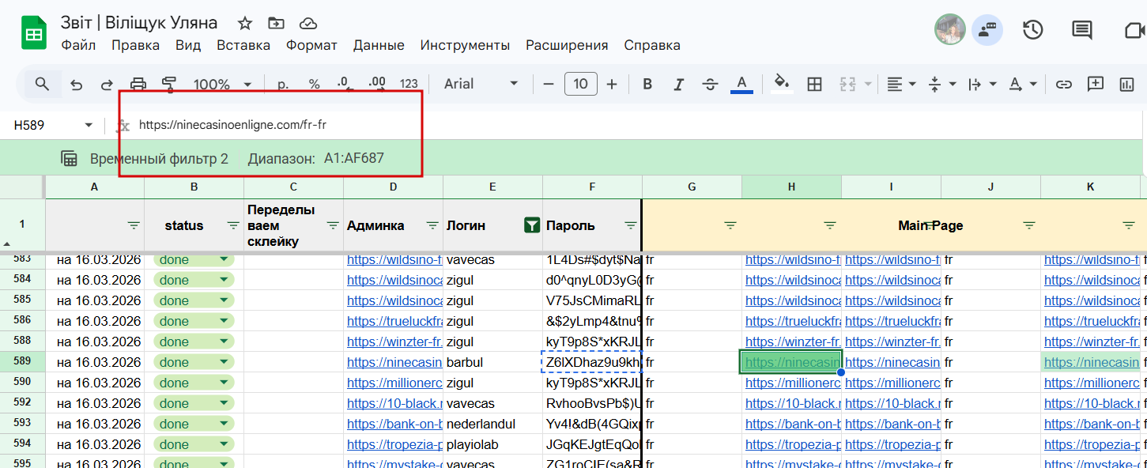Open the text color picker
The image size is (1147, 468).
point(741,84)
